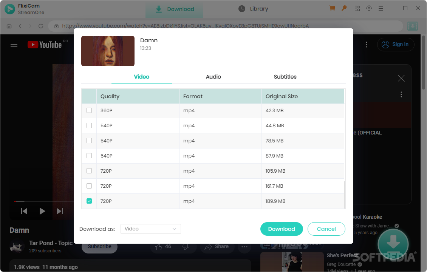The height and width of the screenshot is (272, 427).
Task: Go to the browser home page
Action: [9, 26]
